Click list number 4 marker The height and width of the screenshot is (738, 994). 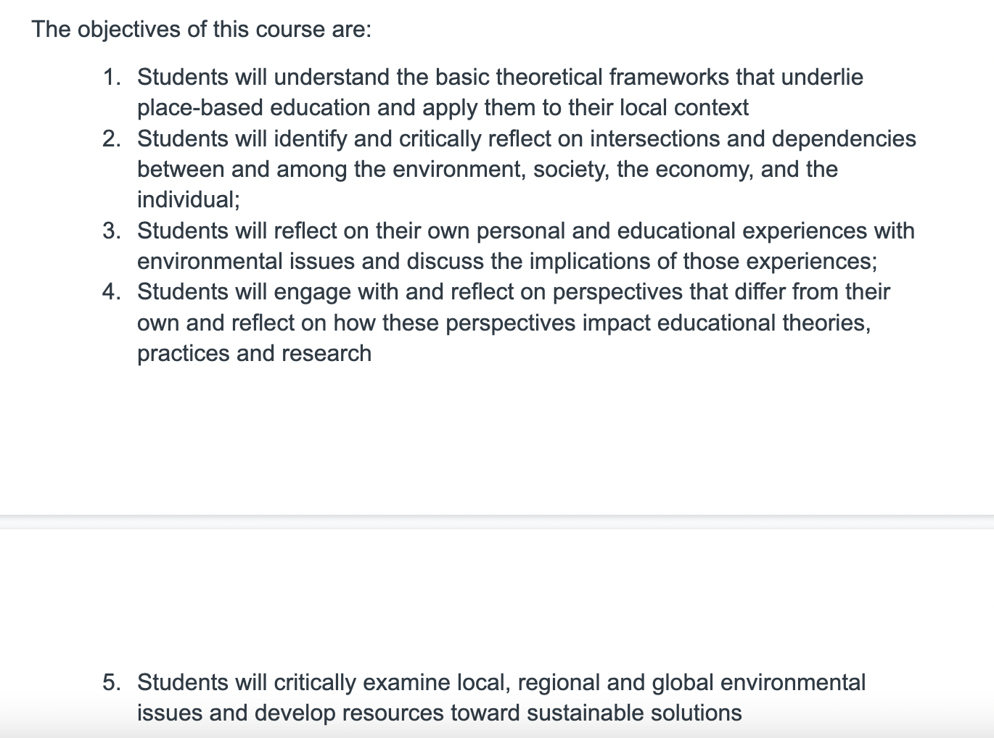pos(112,291)
